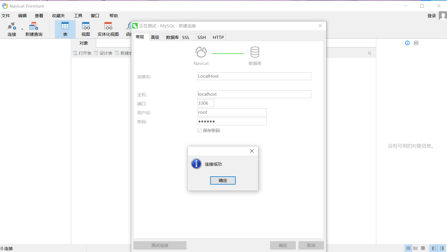447x252 pixels.
Task: Close the New Connection dialog
Action: (320, 26)
